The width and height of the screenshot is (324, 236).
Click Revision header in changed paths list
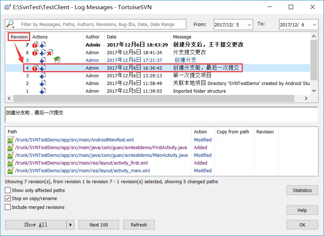pos(265,132)
